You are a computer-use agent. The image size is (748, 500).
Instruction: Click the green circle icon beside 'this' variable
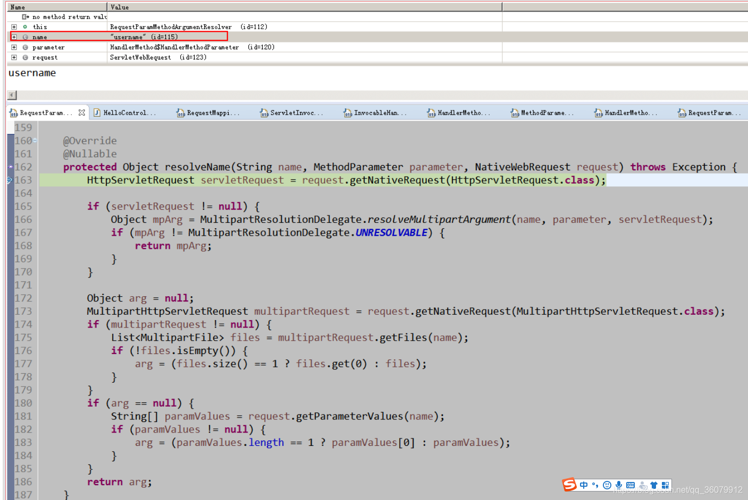tap(25, 27)
